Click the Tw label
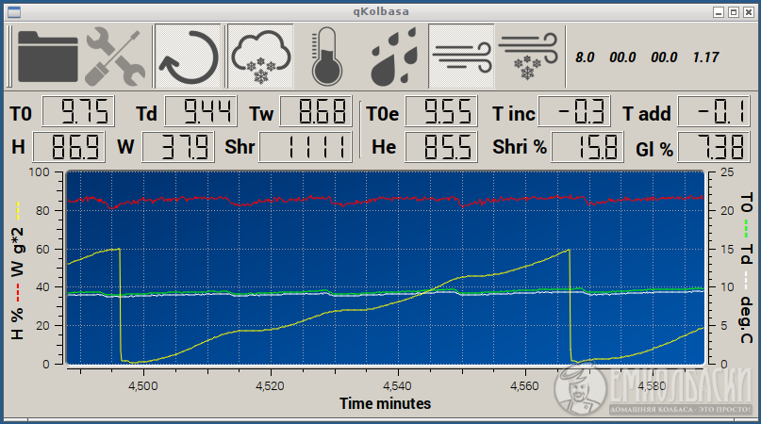Screen dimensions: 761x424 (x=261, y=114)
